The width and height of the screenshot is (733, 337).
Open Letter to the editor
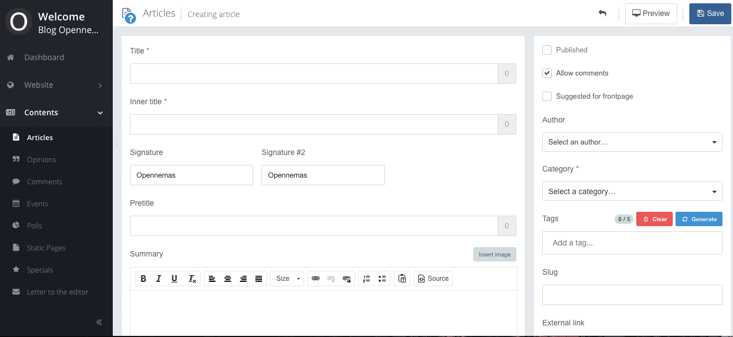pyautogui.click(x=57, y=292)
